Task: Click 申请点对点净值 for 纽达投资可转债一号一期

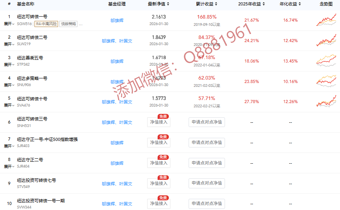Action: click(x=207, y=203)
